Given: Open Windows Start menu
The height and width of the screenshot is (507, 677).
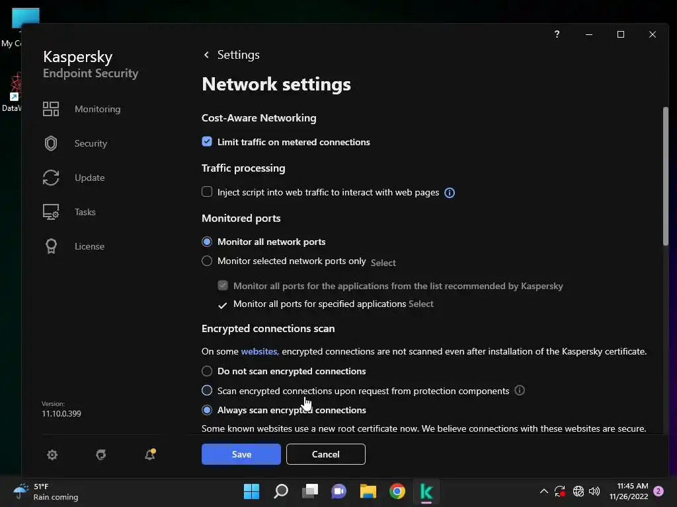Looking at the screenshot, I should (251, 491).
